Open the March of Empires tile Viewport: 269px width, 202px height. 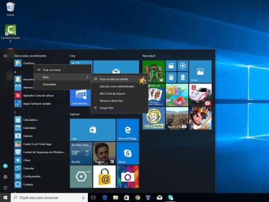tap(177, 118)
